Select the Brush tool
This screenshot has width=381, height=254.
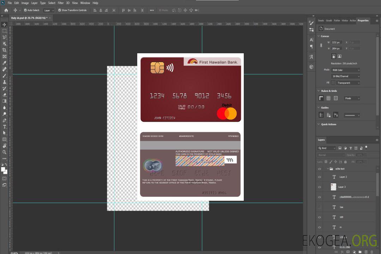[4, 75]
